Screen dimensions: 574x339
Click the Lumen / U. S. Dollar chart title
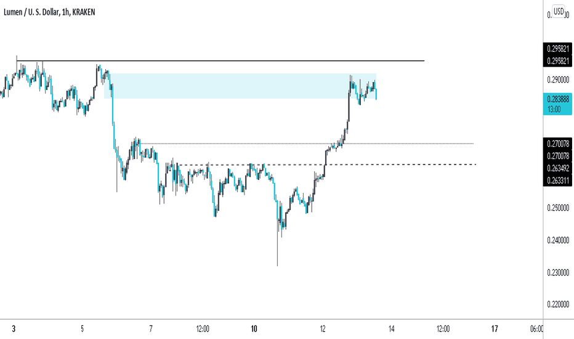[x=49, y=12]
